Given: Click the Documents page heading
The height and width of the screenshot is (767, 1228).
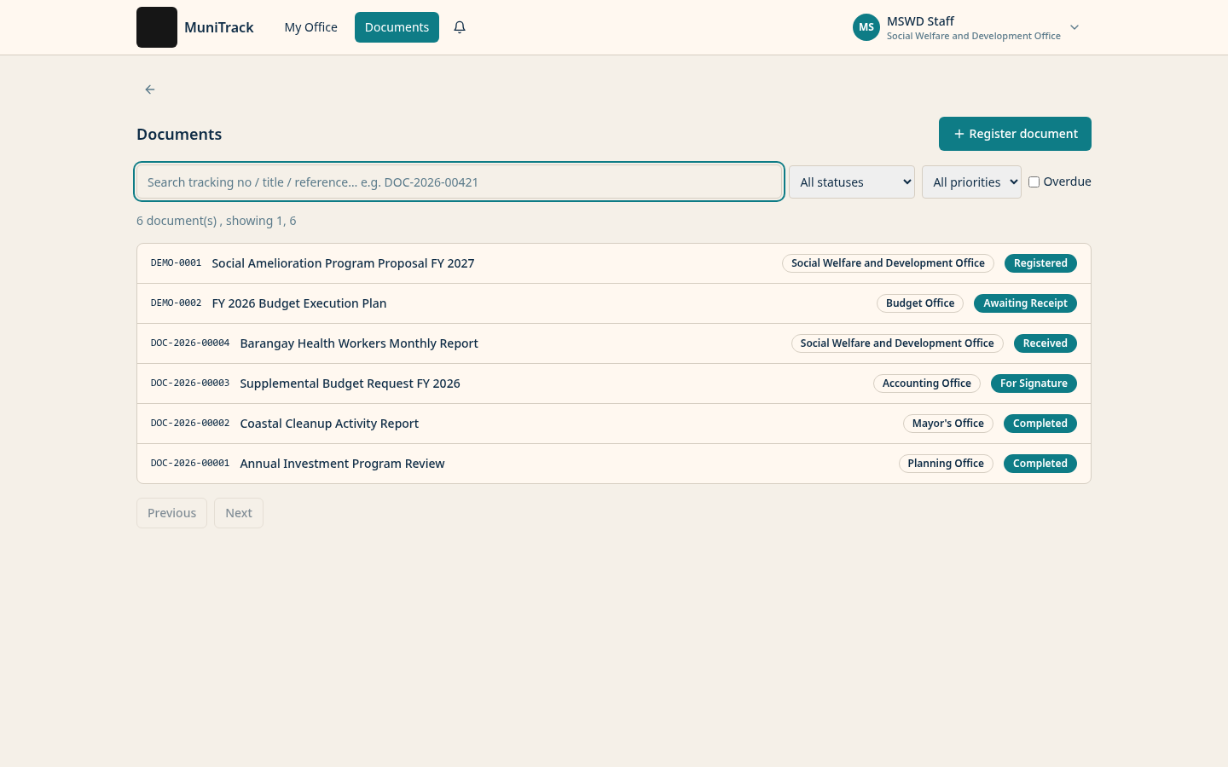Looking at the screenshot, I should (x=179, y=134).
